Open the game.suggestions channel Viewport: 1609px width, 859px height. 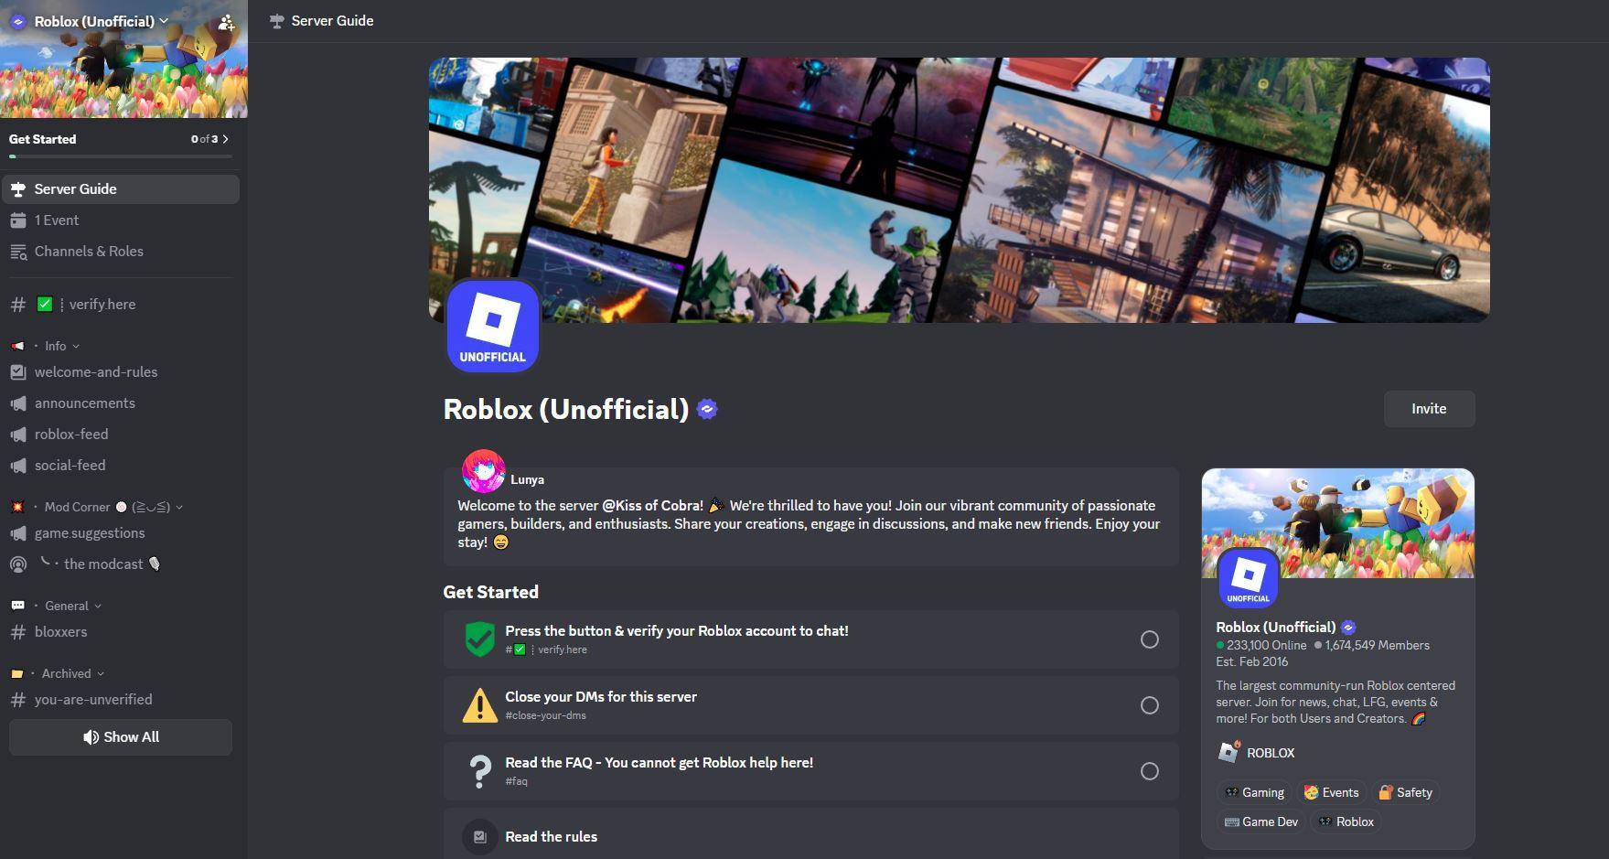(121, 533)
